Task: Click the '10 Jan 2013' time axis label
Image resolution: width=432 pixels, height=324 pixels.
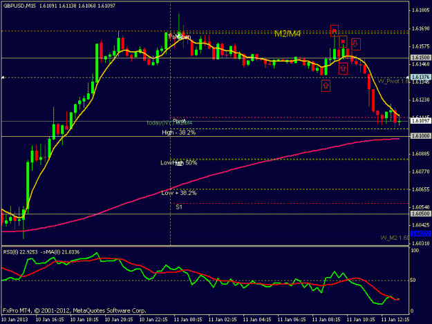Action: (15, 320)
